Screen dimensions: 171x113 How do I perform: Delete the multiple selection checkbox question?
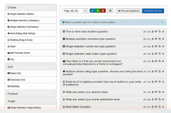click(153, 39)
